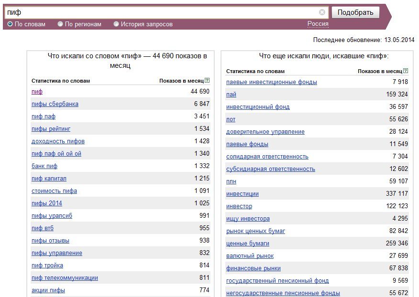Click the 'Подобрать' button
The height and width of the screenshot is (297, 419).
pos(355,12)
